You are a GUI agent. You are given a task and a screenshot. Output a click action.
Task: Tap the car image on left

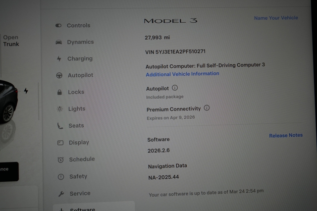point(9,102)
